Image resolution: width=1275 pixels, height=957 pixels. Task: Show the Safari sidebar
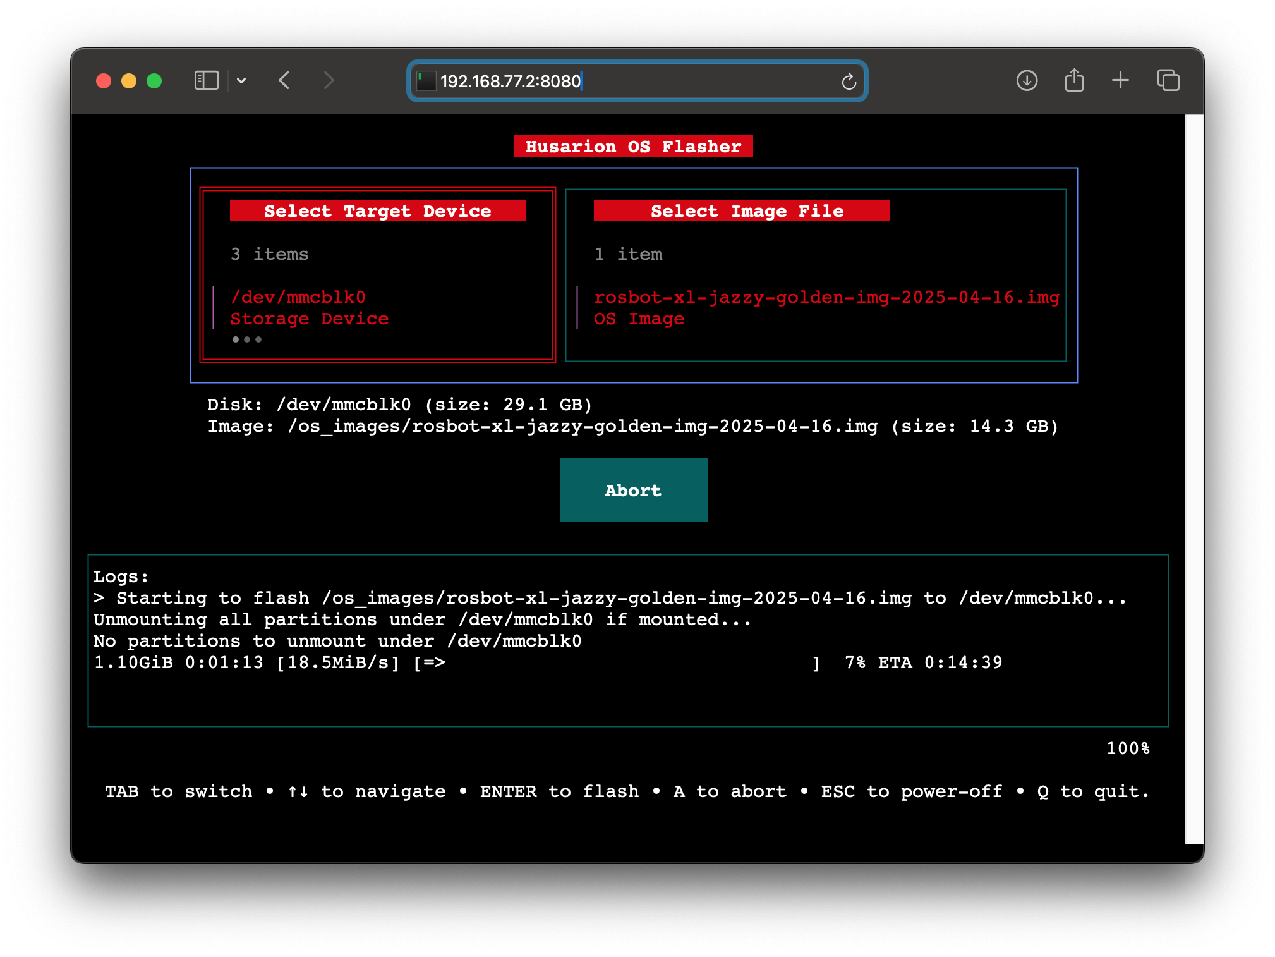[x=206, y=80]
